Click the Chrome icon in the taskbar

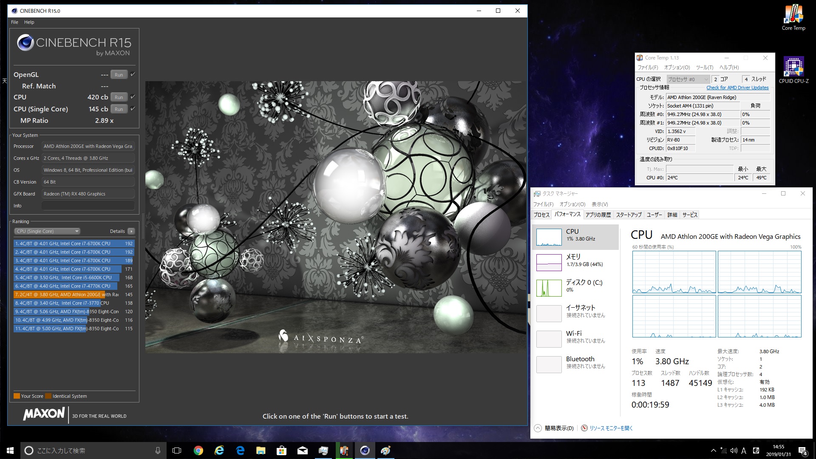tap(198, 450)
